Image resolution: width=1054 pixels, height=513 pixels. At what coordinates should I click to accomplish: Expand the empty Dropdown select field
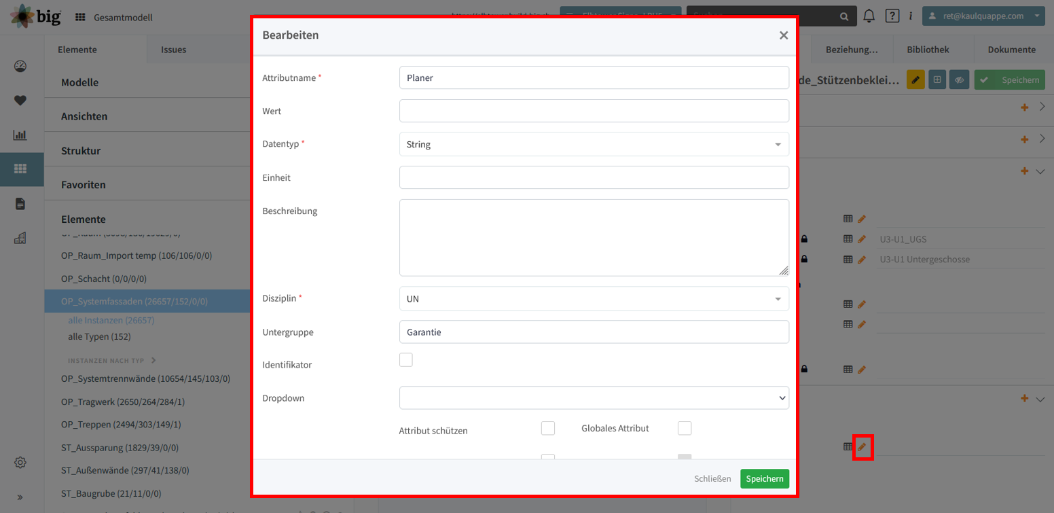tap(594, 398)
